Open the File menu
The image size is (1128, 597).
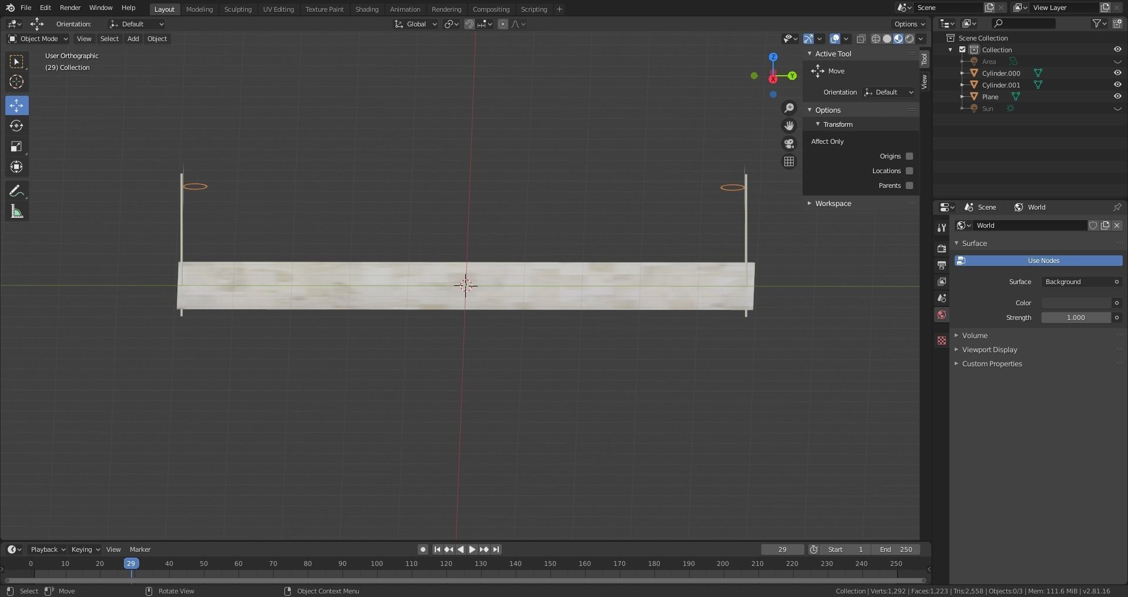click(x=26, y=8)
